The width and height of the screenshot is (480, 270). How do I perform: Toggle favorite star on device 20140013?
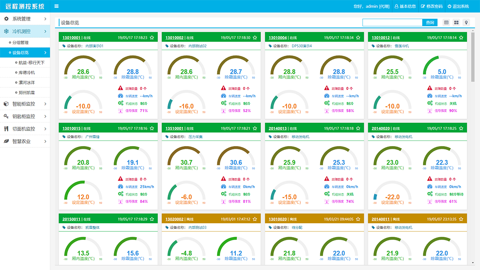pos(358,128)
